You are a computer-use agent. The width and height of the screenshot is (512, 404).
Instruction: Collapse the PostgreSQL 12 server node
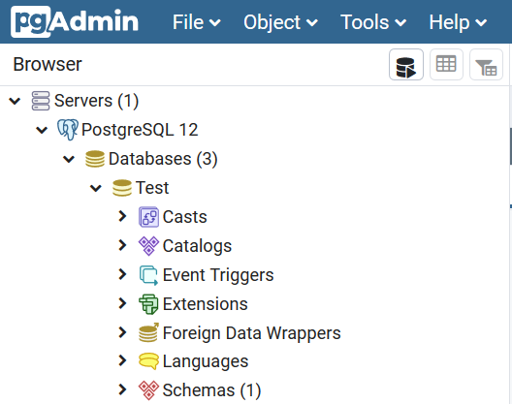click(x=42, y=130)
